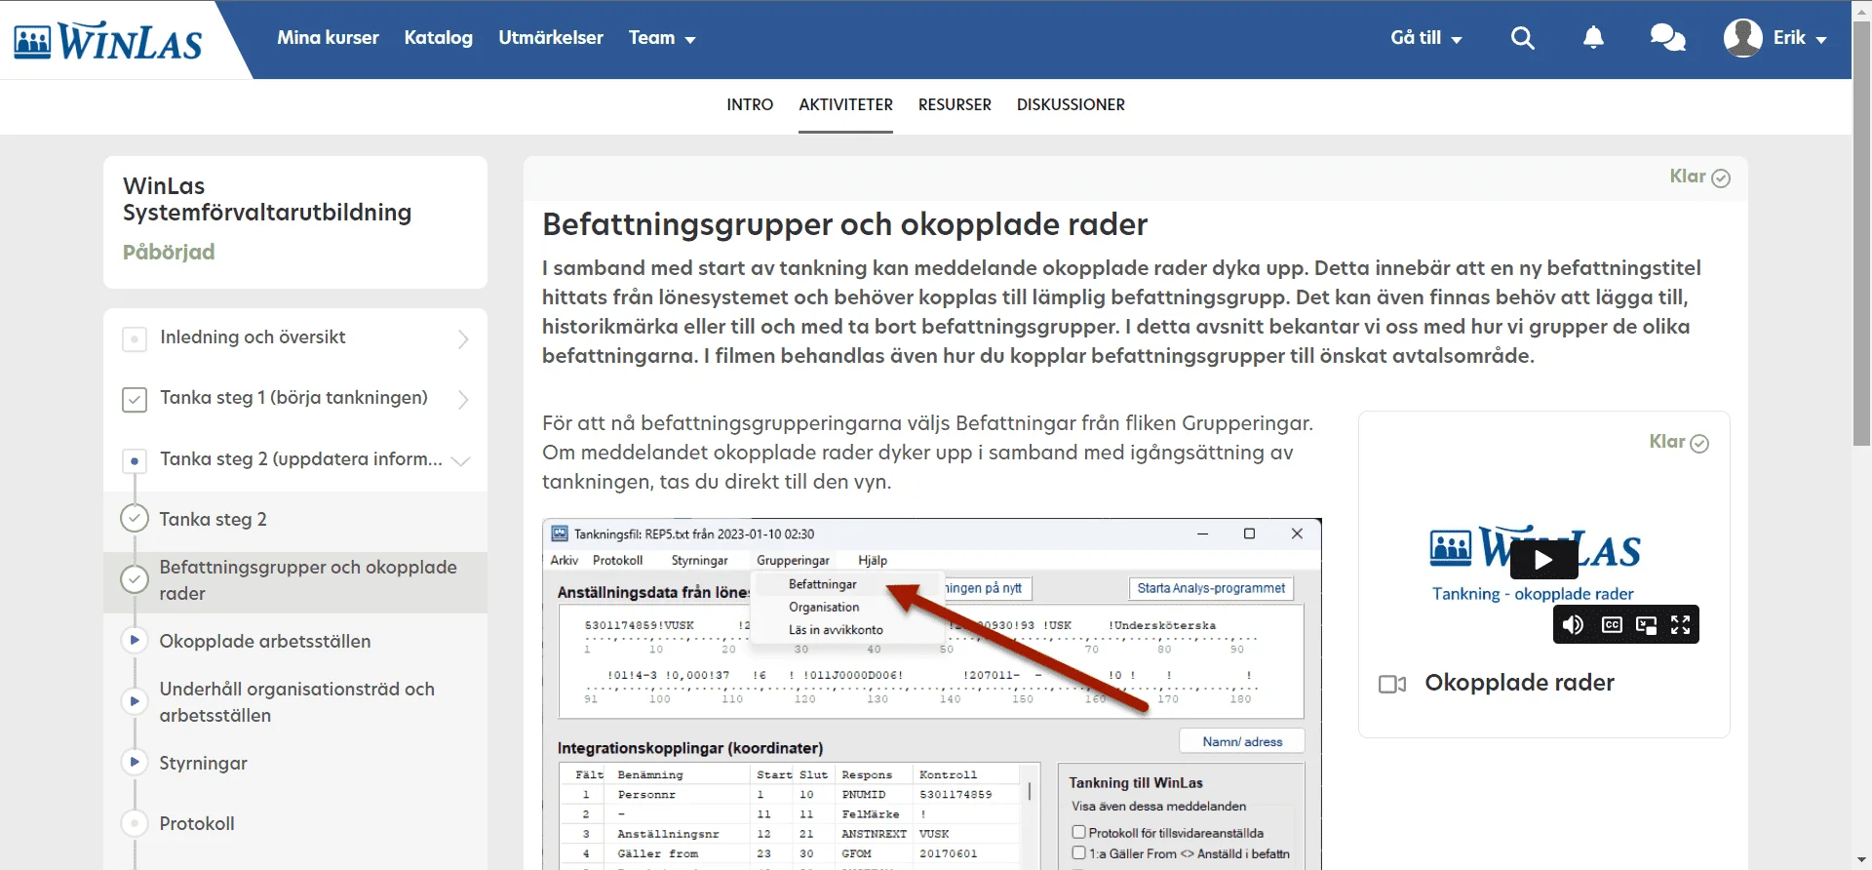This screenshot has width=1872, height=870.
Task: Click the Klar checkmark at top of page
Action: pyautogui.click(x=1721, y=178)
